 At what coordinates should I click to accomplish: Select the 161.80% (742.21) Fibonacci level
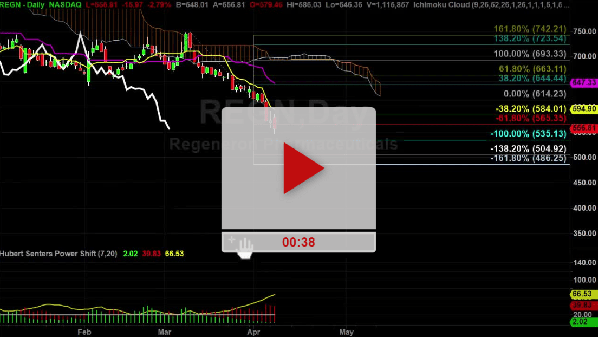pyautogui.click(x=530, y=29)
